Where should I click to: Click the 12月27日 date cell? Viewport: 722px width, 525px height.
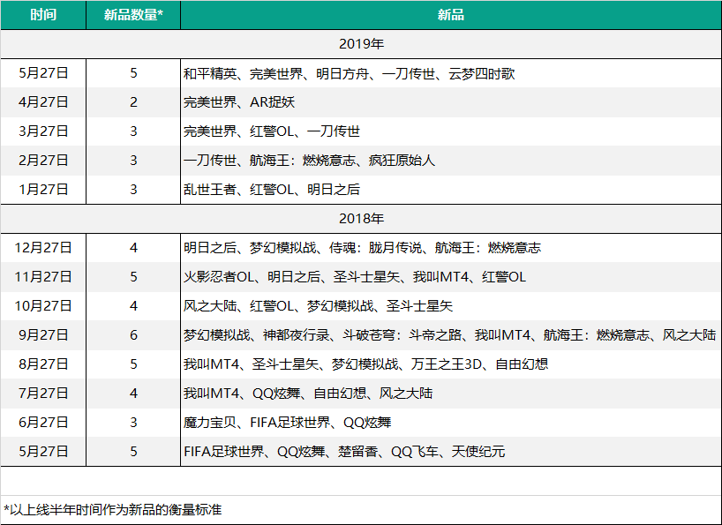tap(43, 248)
